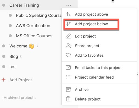
Task: Click the heart icon for Add to favorites
Action: 68,55
